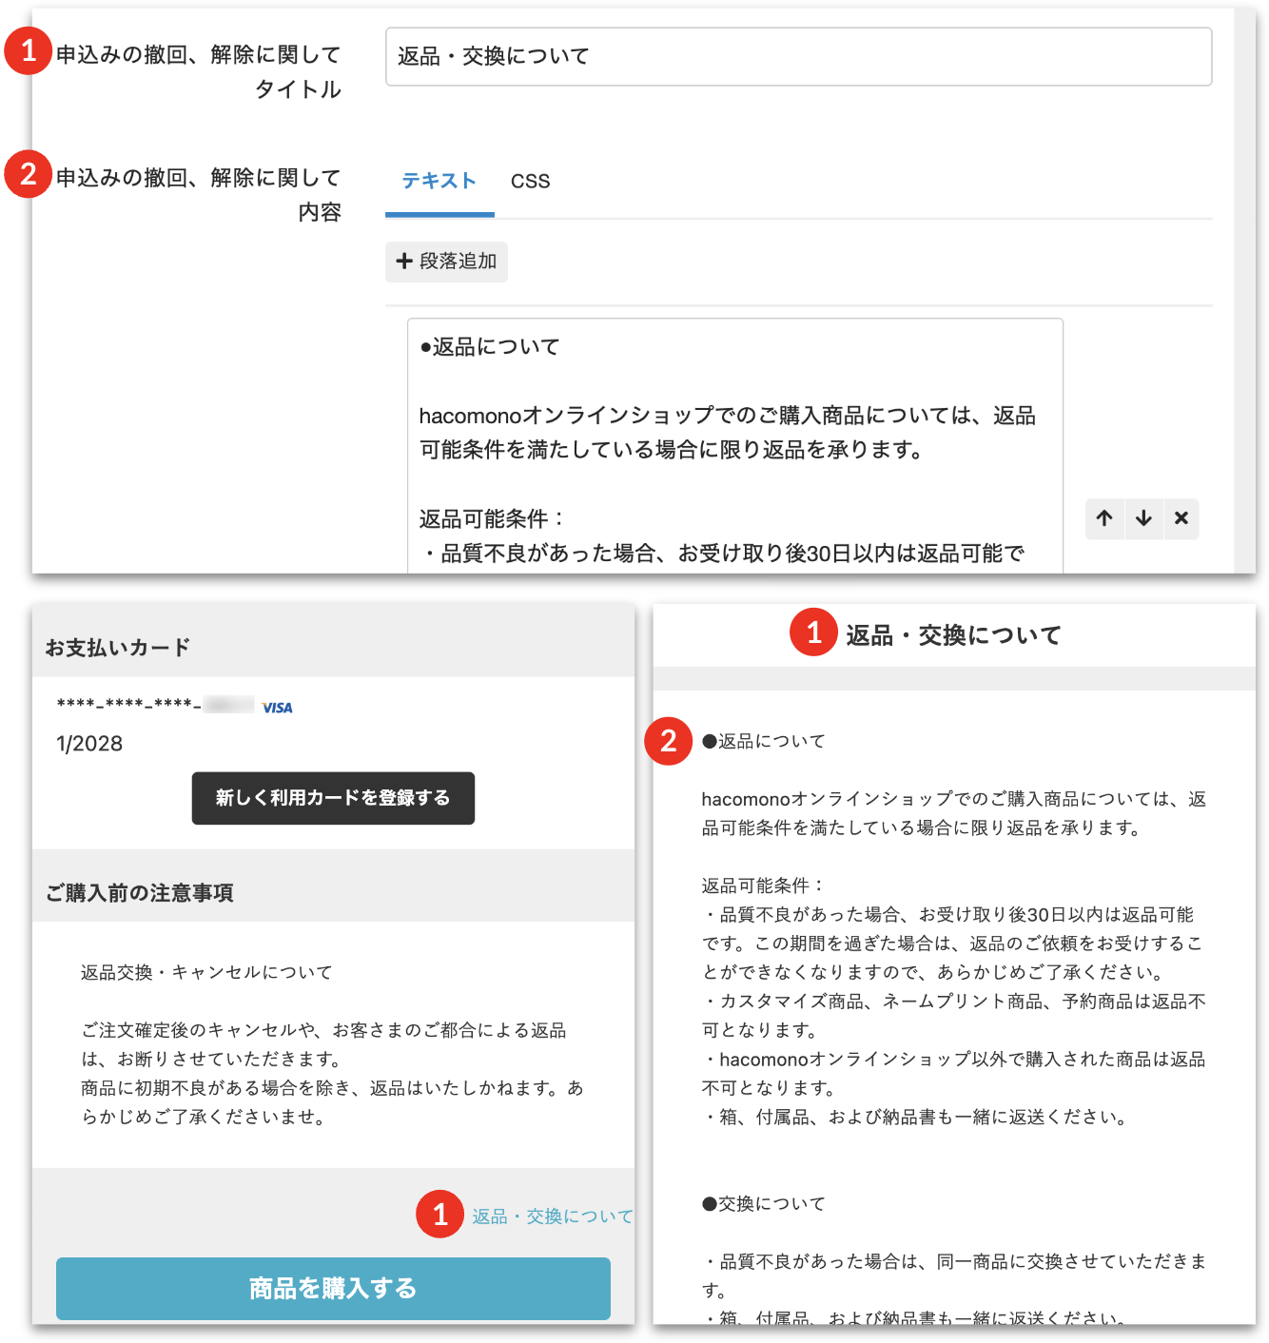Switch to the テキスト tab
This screenshot has height=1343, width=1269.
click(x=439, y=181)
